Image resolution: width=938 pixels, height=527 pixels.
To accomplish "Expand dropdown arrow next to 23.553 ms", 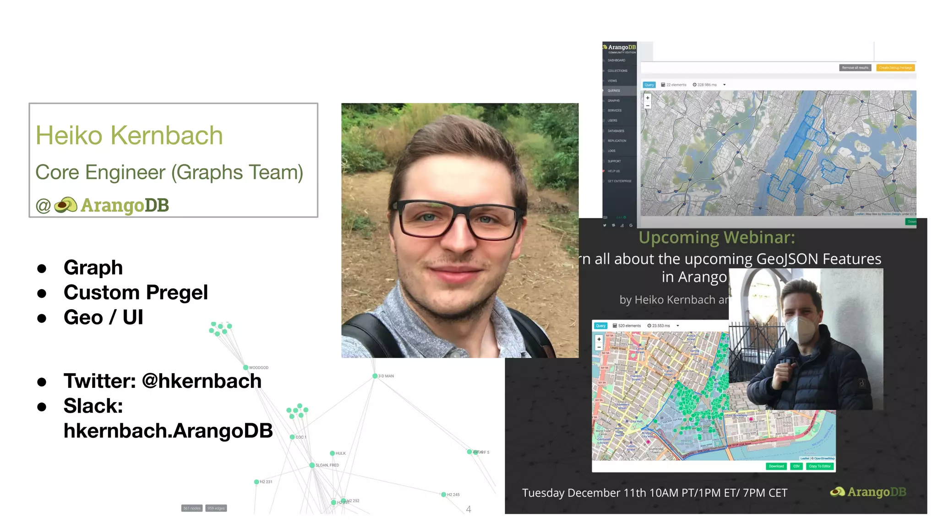I will tap(677, 326).
